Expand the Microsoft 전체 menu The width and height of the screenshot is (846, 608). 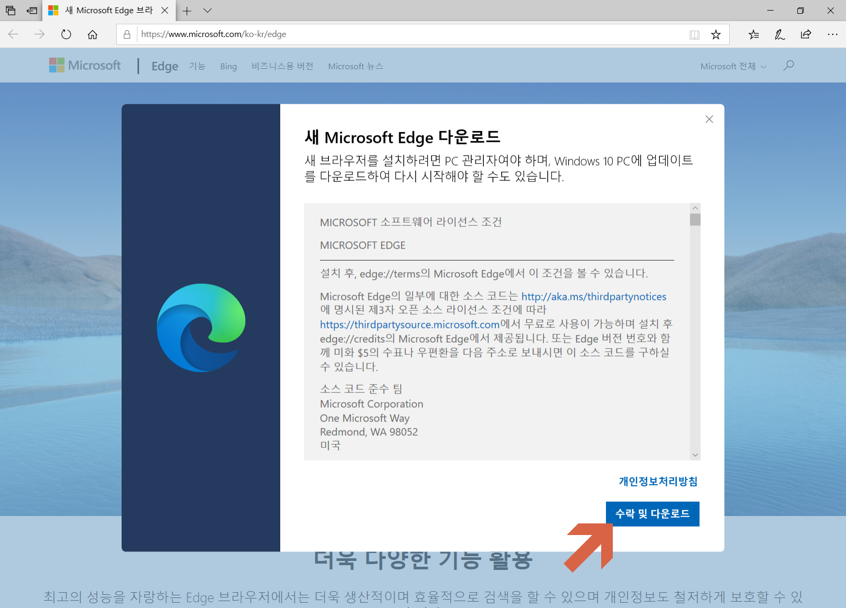coord(733,66)
